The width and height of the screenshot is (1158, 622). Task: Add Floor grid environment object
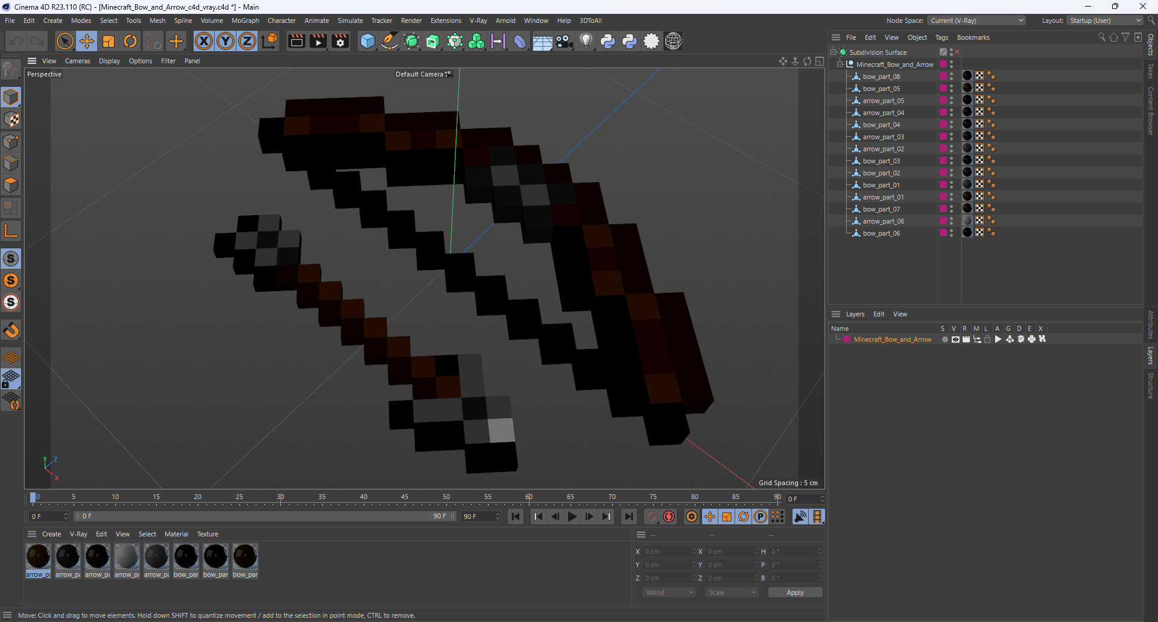[542, 41]
